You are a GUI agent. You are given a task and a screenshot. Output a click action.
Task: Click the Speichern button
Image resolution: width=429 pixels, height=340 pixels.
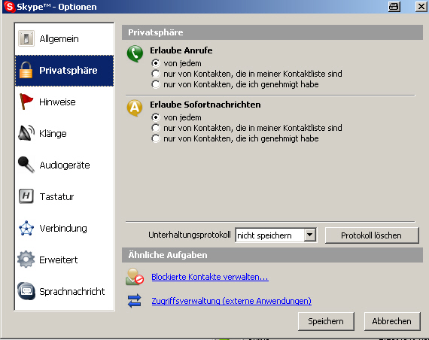click(x=326, y=321)
